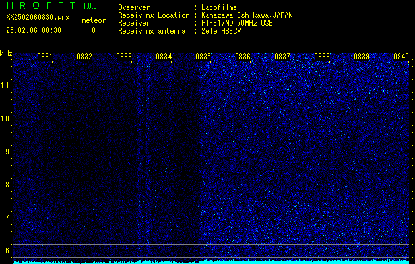This screenshot has width=415, height=264.
Task: Select the 2ele HB9CV antenna value
Action: 221,31
